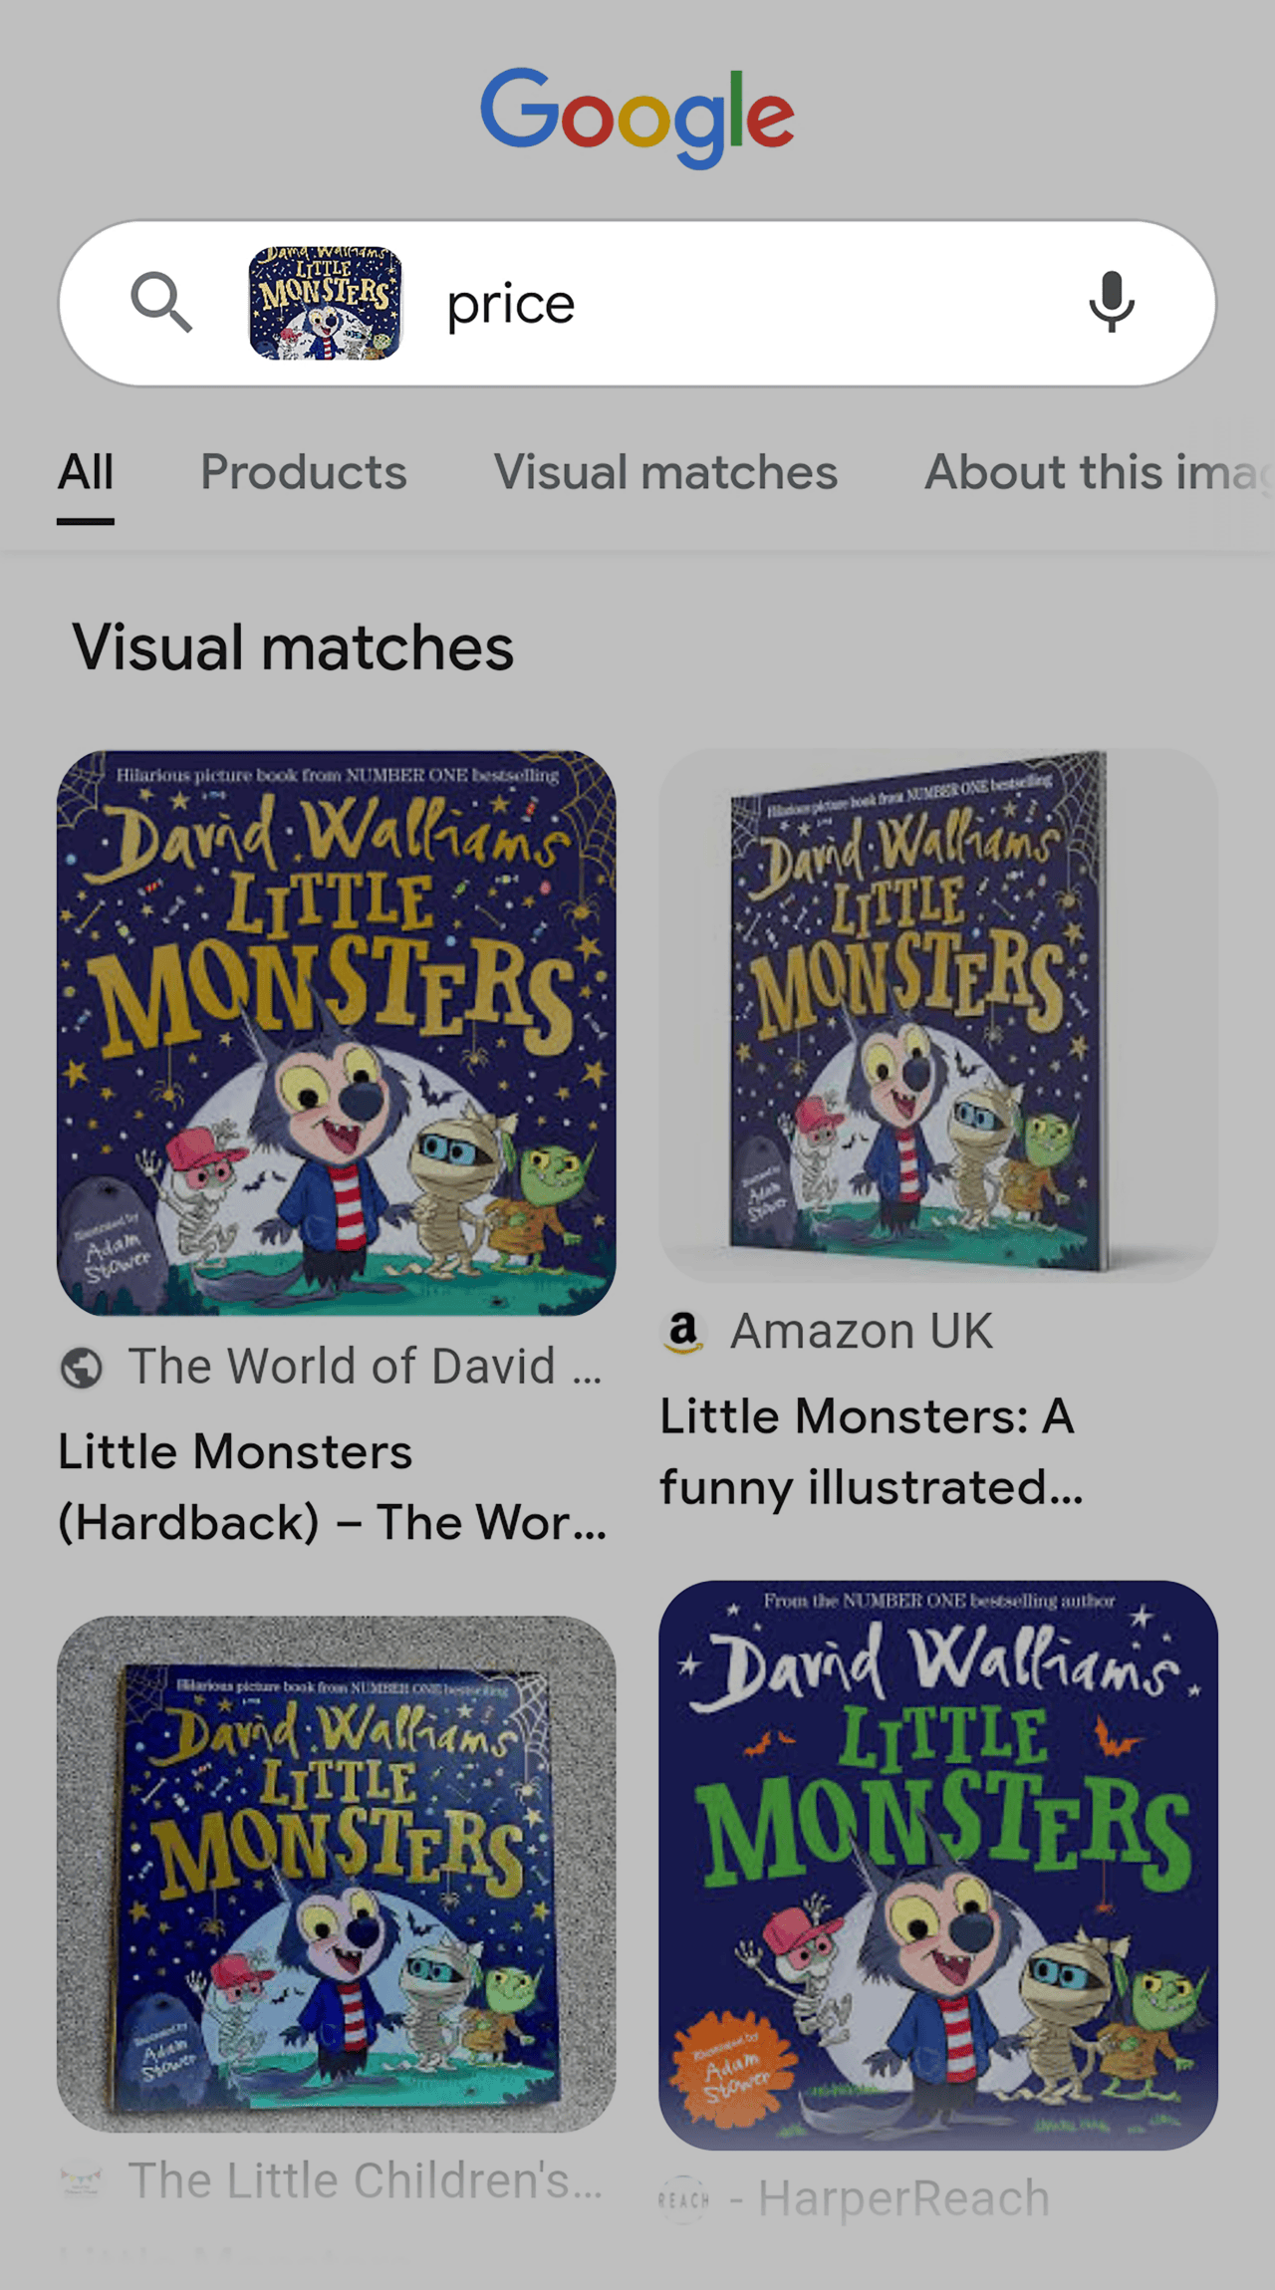Select the All tab
This screenshot has width=1275, height=2290.
point(86,472)
